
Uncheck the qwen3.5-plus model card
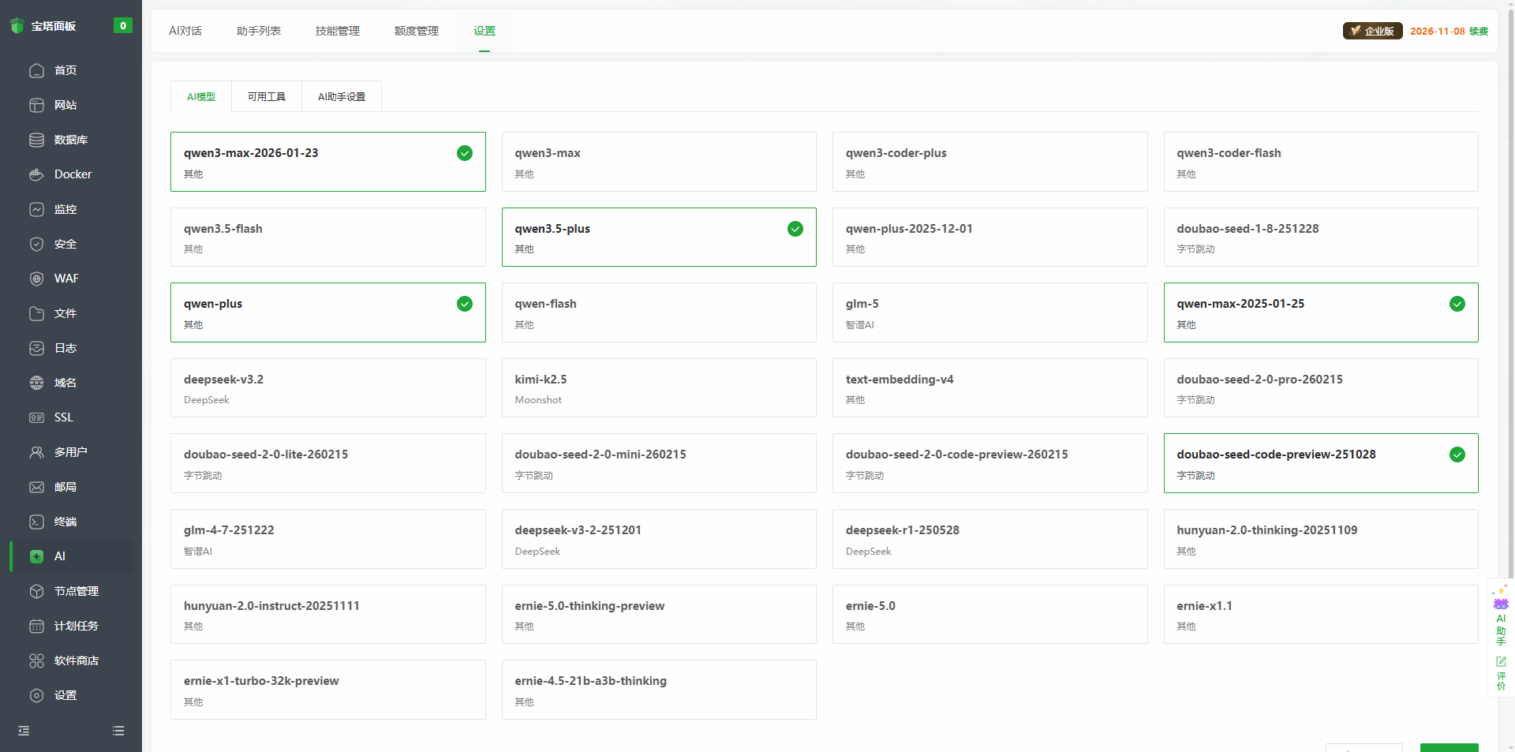point(795,229)
